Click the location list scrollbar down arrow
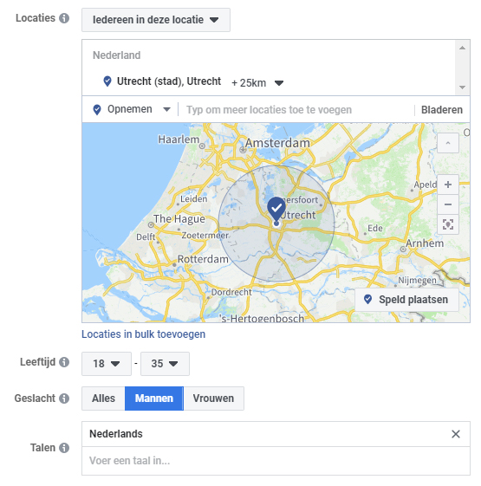This screenshot has height=486, width=481. tap(462, 87)
